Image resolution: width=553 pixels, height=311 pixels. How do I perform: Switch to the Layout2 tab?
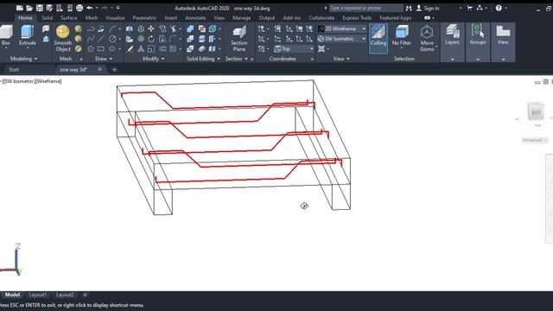point(65,295)
